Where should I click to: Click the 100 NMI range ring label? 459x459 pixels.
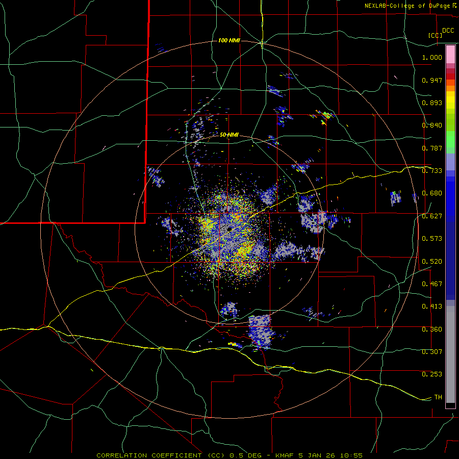(x=229, y=40)
